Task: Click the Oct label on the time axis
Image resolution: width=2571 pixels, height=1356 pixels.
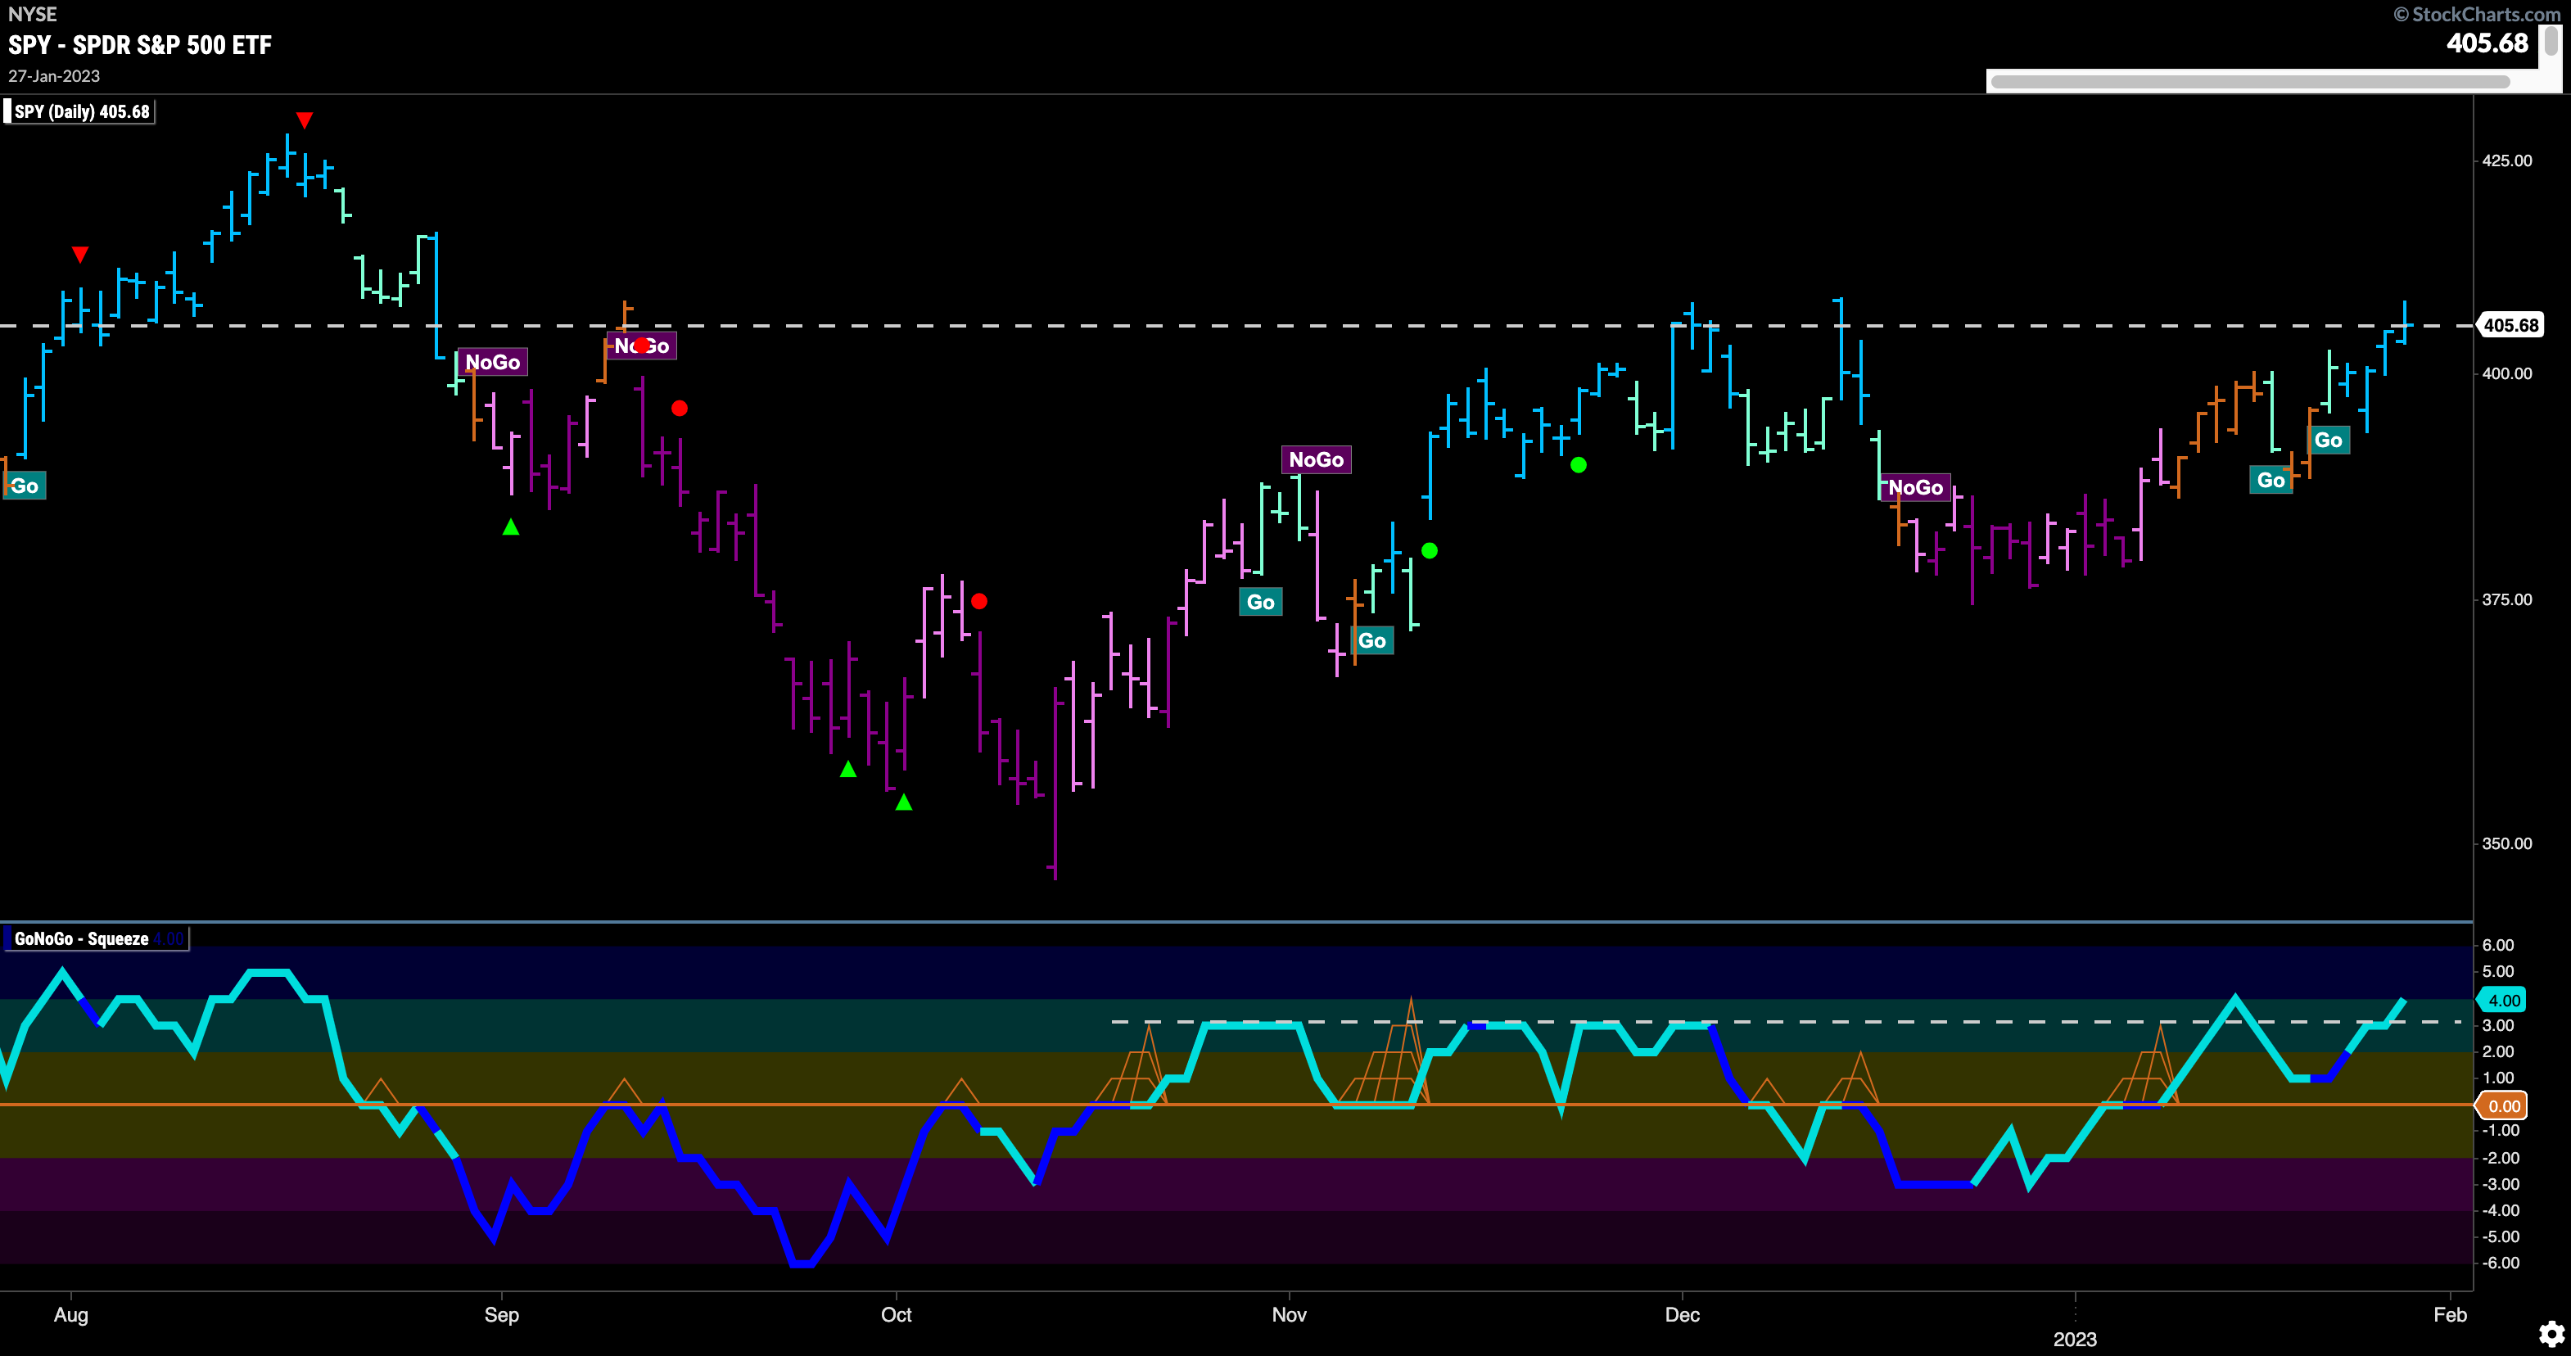Action: pyautogui.click(x=895, y=1314)
